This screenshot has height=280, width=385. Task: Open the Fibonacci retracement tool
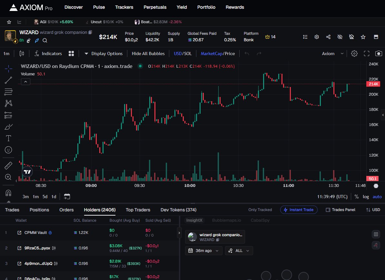pyautogui.click(x=8, y=92)
